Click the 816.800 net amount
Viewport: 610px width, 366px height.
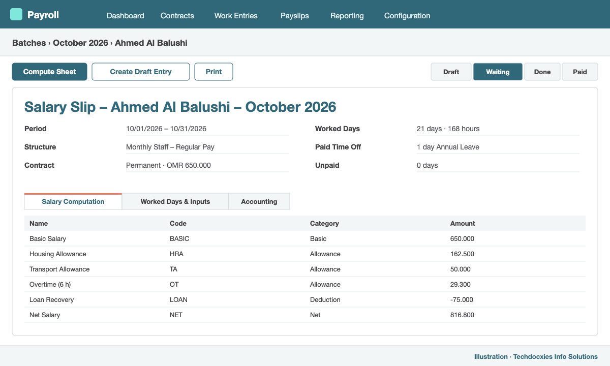click(462, 315)
